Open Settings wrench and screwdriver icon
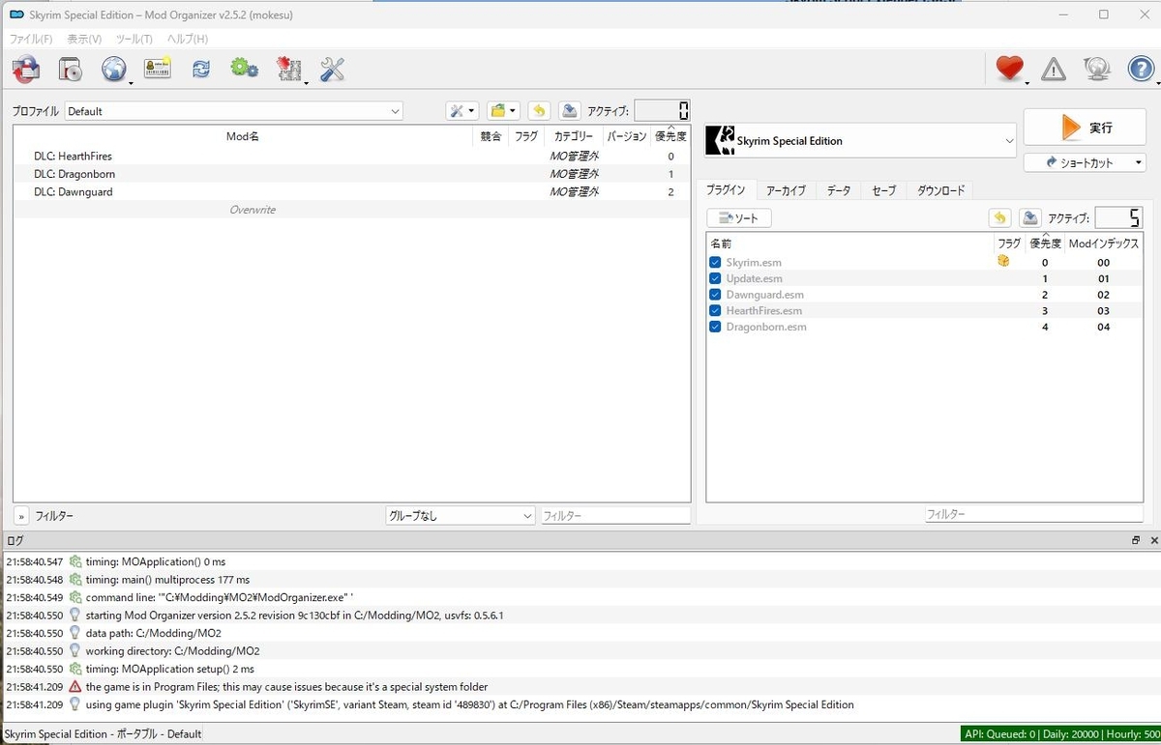Image resolution: width=1161 pixels, height=745 pixels. click(x=332, y=69)
